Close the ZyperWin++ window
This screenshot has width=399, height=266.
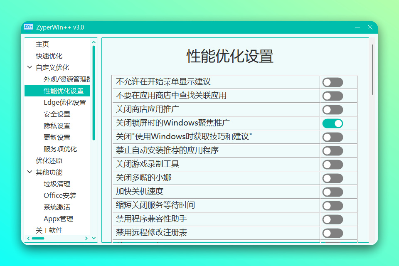coord(370,27)
